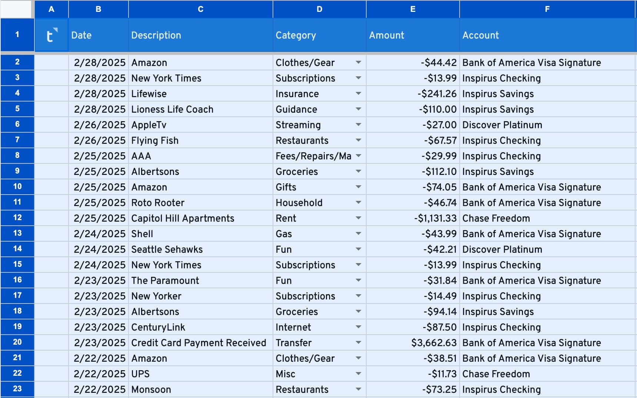The height and width of the screenshot is (398, 637).
Task: Select the Capitol Hill Apartments cell
Action: click(201, 218)
